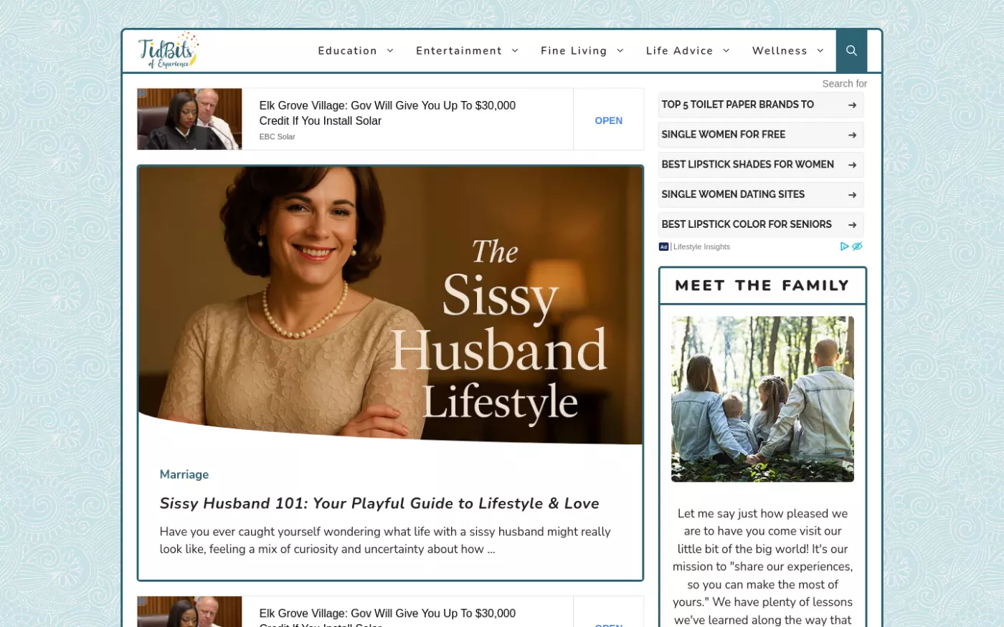Open the Life Advice menu item
This screenshot has height=627, width=1004.
(x=679, y=51)
